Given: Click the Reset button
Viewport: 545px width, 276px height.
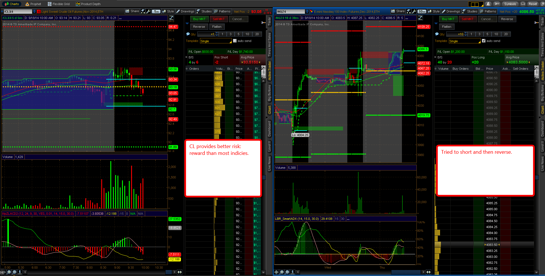Looking at the screenshot, I should 533,4.
